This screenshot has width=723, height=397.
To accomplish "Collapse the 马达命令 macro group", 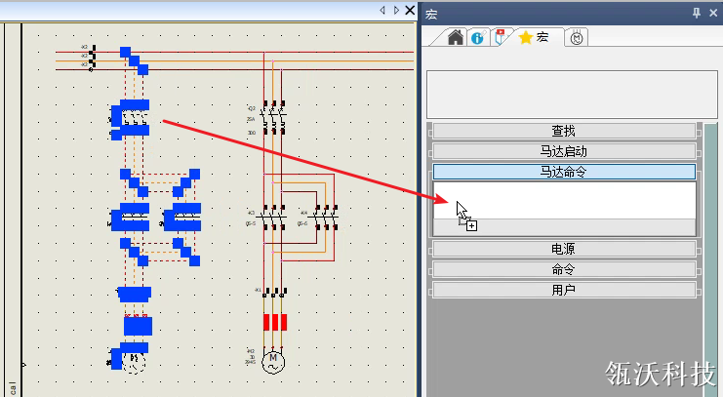I will pos(563,172).
